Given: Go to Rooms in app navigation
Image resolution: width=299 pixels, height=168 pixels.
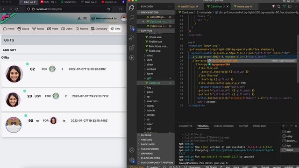Looking at the screenshot, I should pyautogui.click(x=82, y=29).
